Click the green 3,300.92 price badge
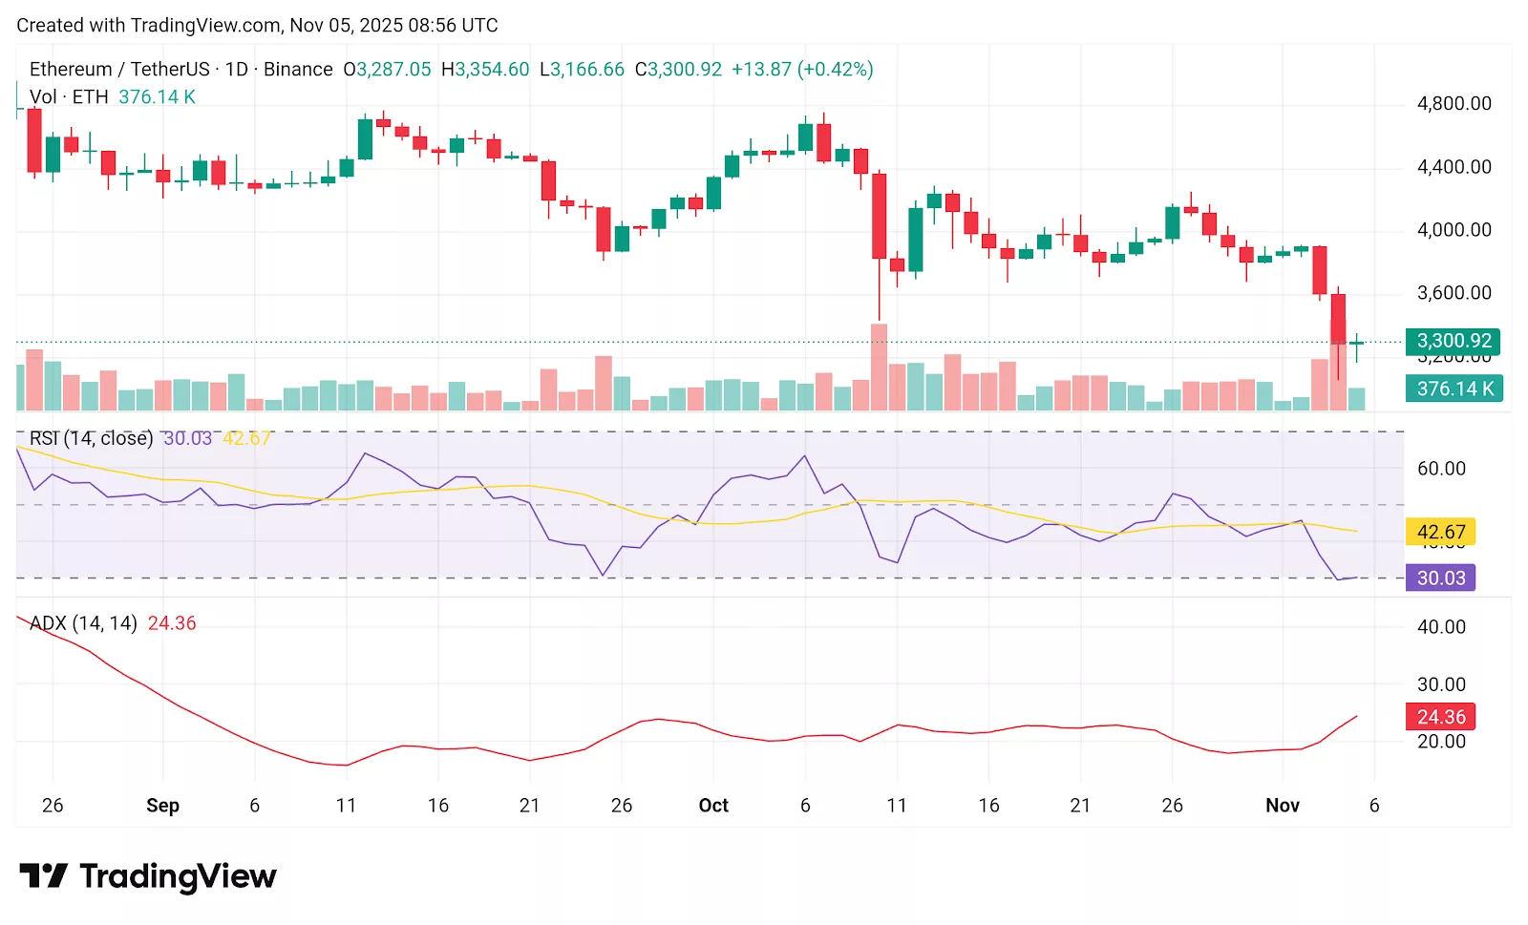 (1453, 341)
